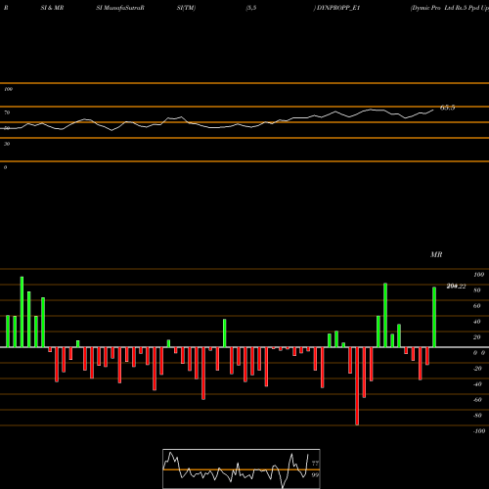489x489 pixels.
Task: Click the end point of the RSI line
Action: click(433, 111)
